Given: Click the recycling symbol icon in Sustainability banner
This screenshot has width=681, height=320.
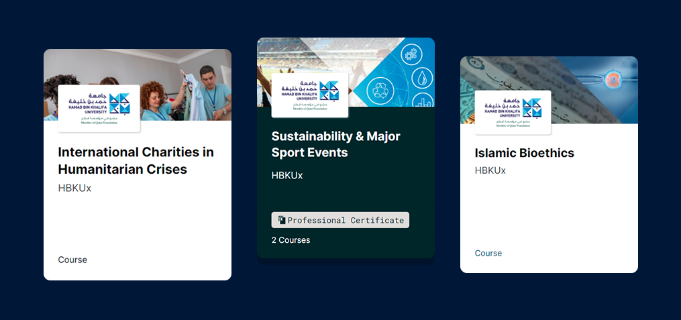Looking at the screenshot, I should click(380, 91).
